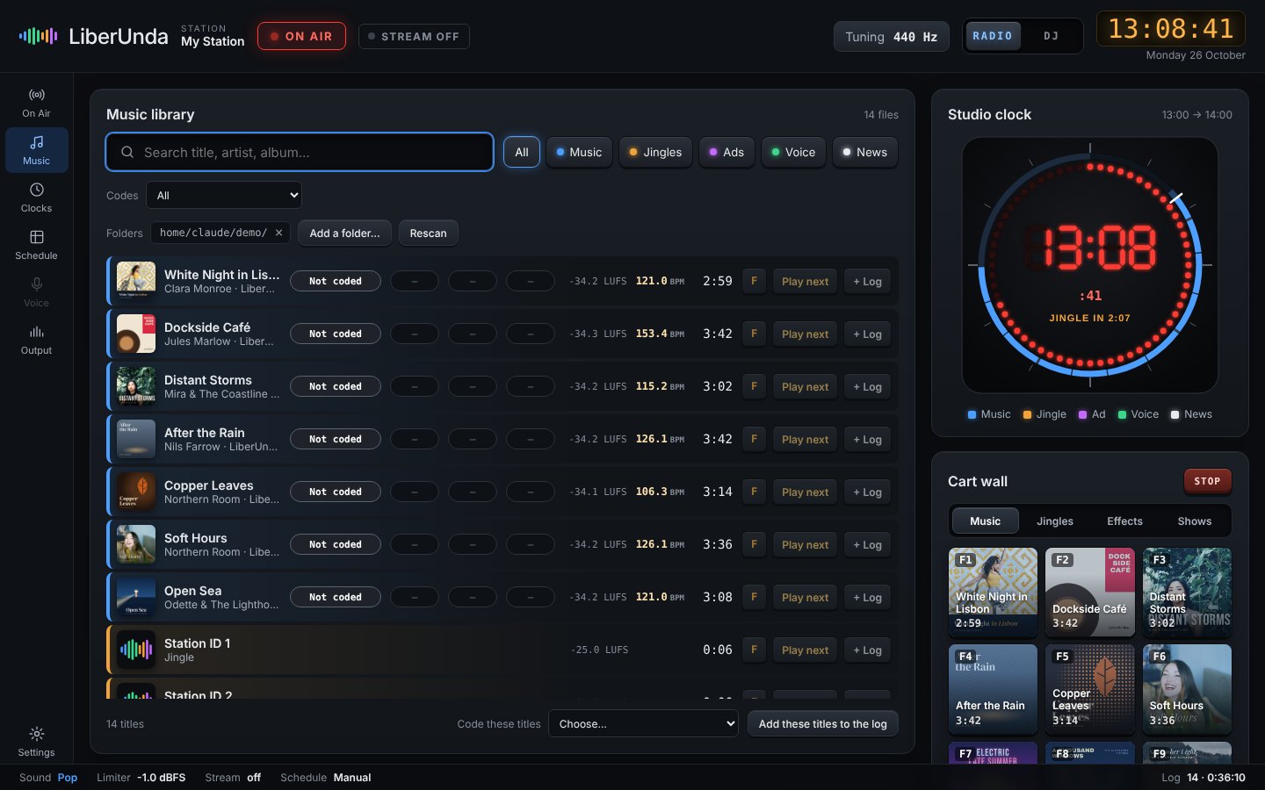Switch to RADIO mode
1265x790 pixels.
(x=993, y=36)
